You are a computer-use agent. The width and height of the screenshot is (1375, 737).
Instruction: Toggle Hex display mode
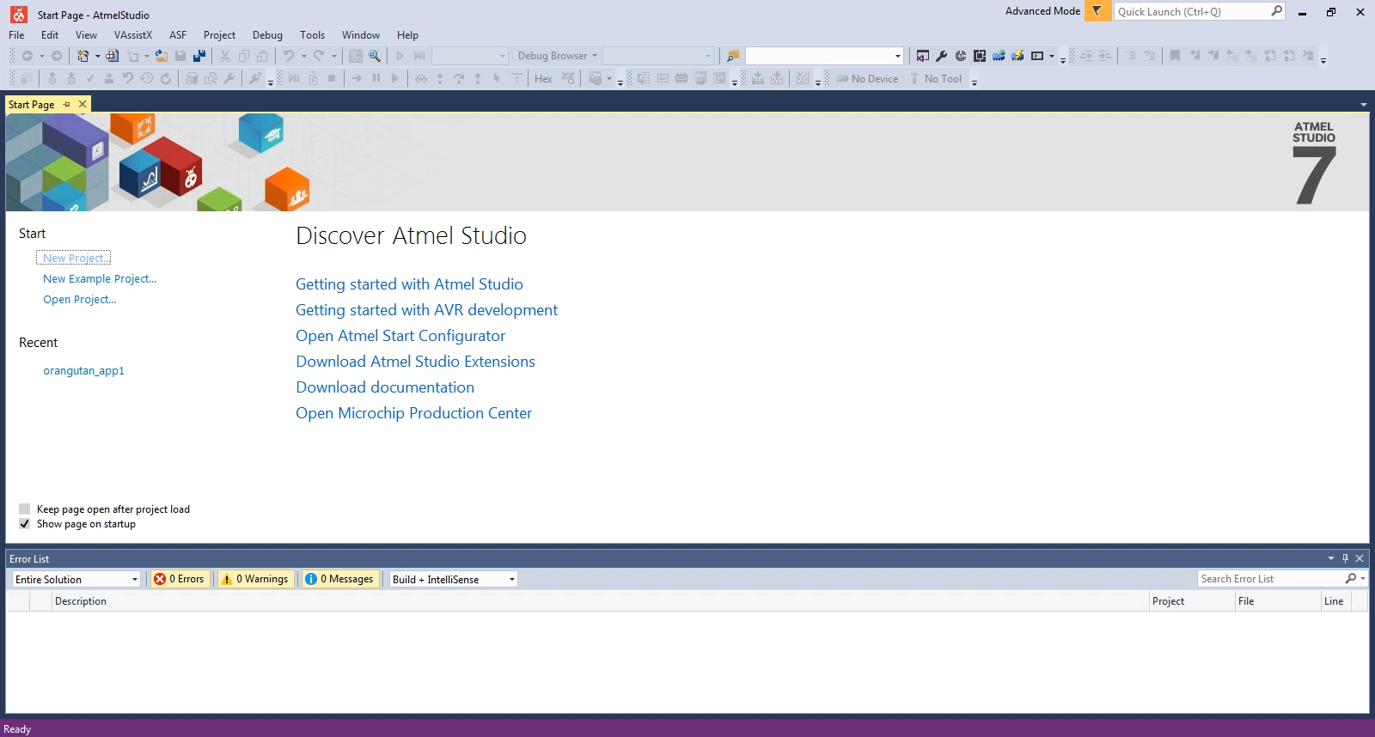(543, 78)
